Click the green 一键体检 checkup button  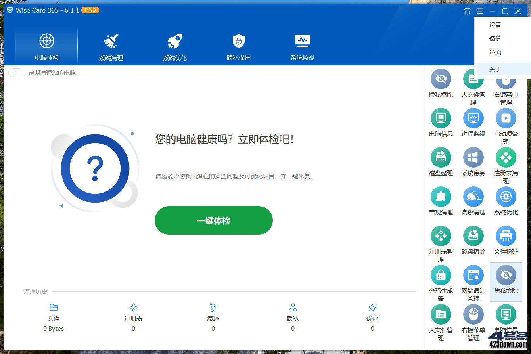coord(213,220)
